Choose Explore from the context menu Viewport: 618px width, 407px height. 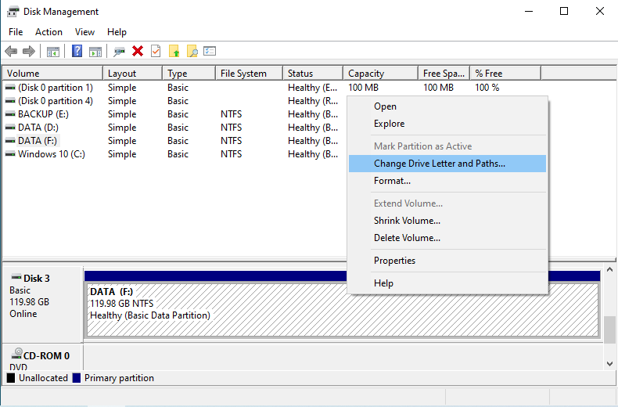pos(447,124)
